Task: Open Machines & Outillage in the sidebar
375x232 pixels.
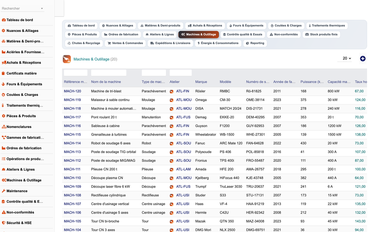Action: coord(24,180)
